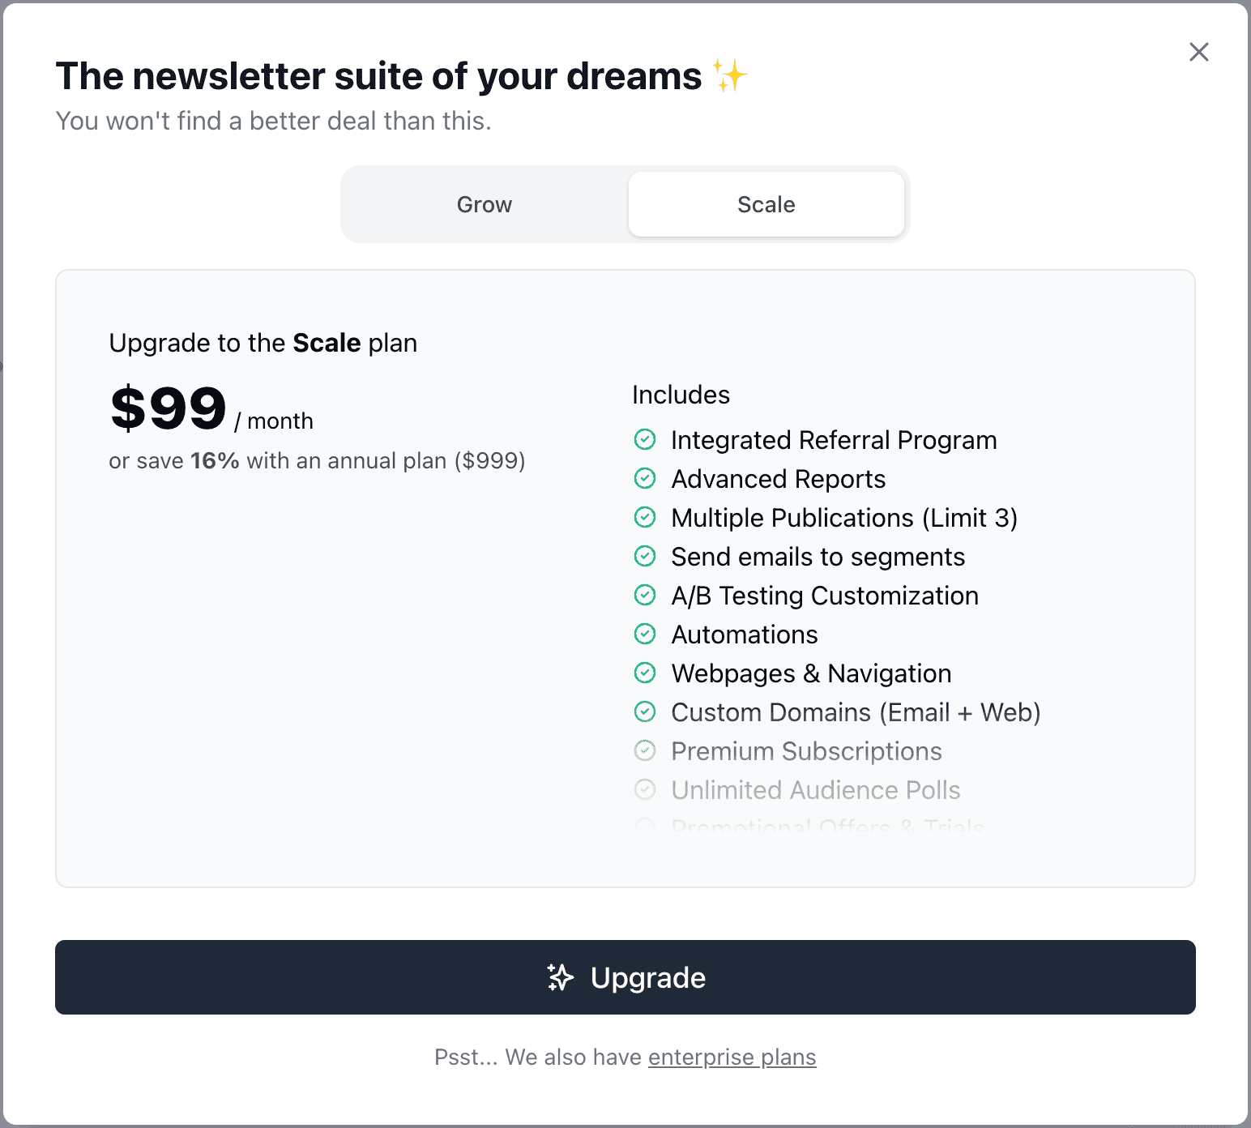Click the sparkle icon on Upgrade button

pos(560,977)
